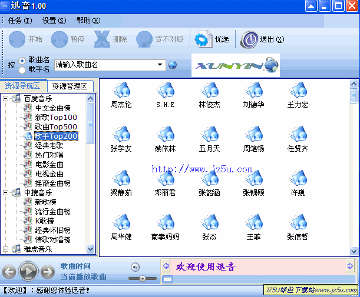
Task: Select 电影金曲 in the tree
Action: click(49, 165)
